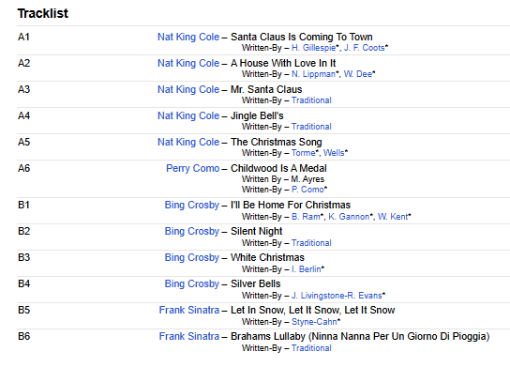Open W. Dee writer link
Image resolution: width=510 pixels, height=367 pixels.
[358, 74]
